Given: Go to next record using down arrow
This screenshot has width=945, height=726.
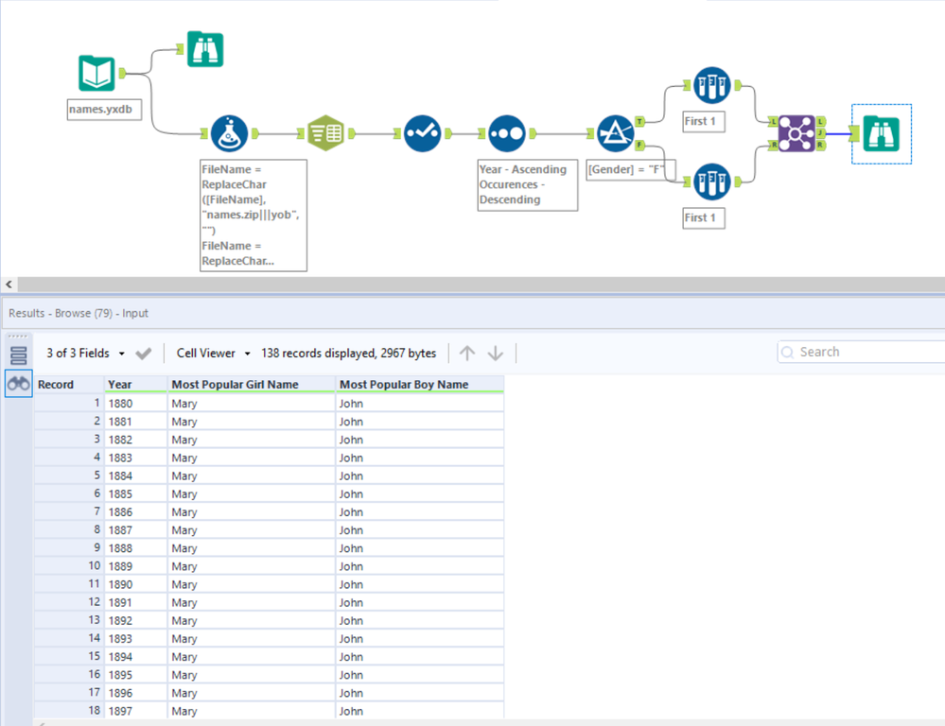Looking at the screenshot, I should point(496,353).
